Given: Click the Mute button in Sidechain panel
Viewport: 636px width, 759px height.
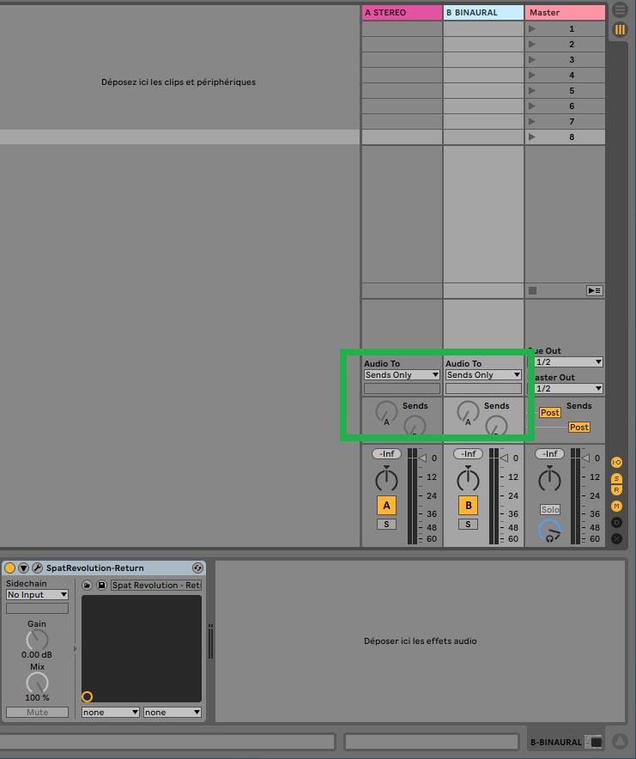Looking at the screenshot, I should [x=37, y=712].
